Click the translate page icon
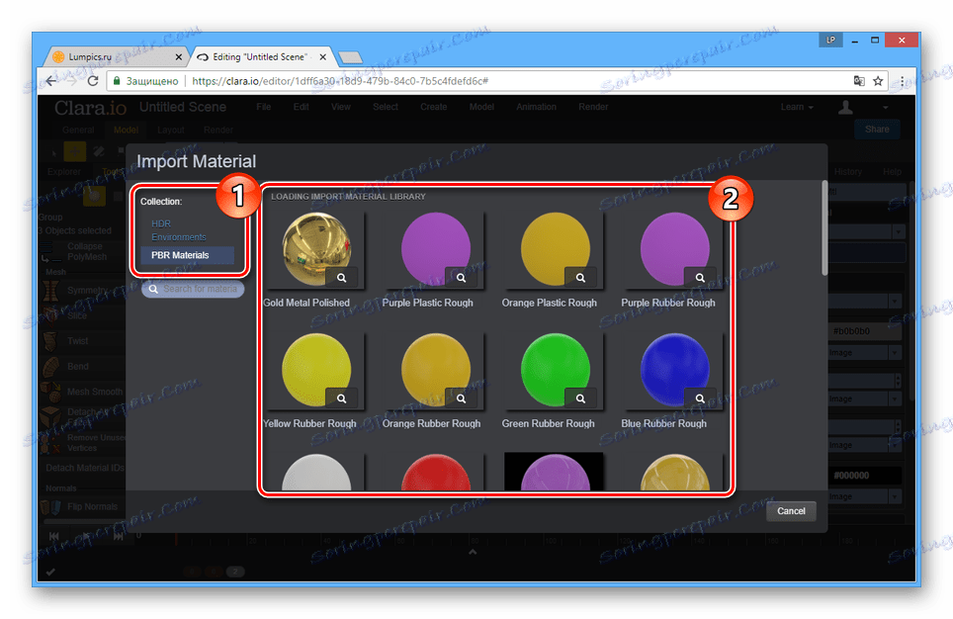This screenshot has width=953, height=619. [859, 81]
